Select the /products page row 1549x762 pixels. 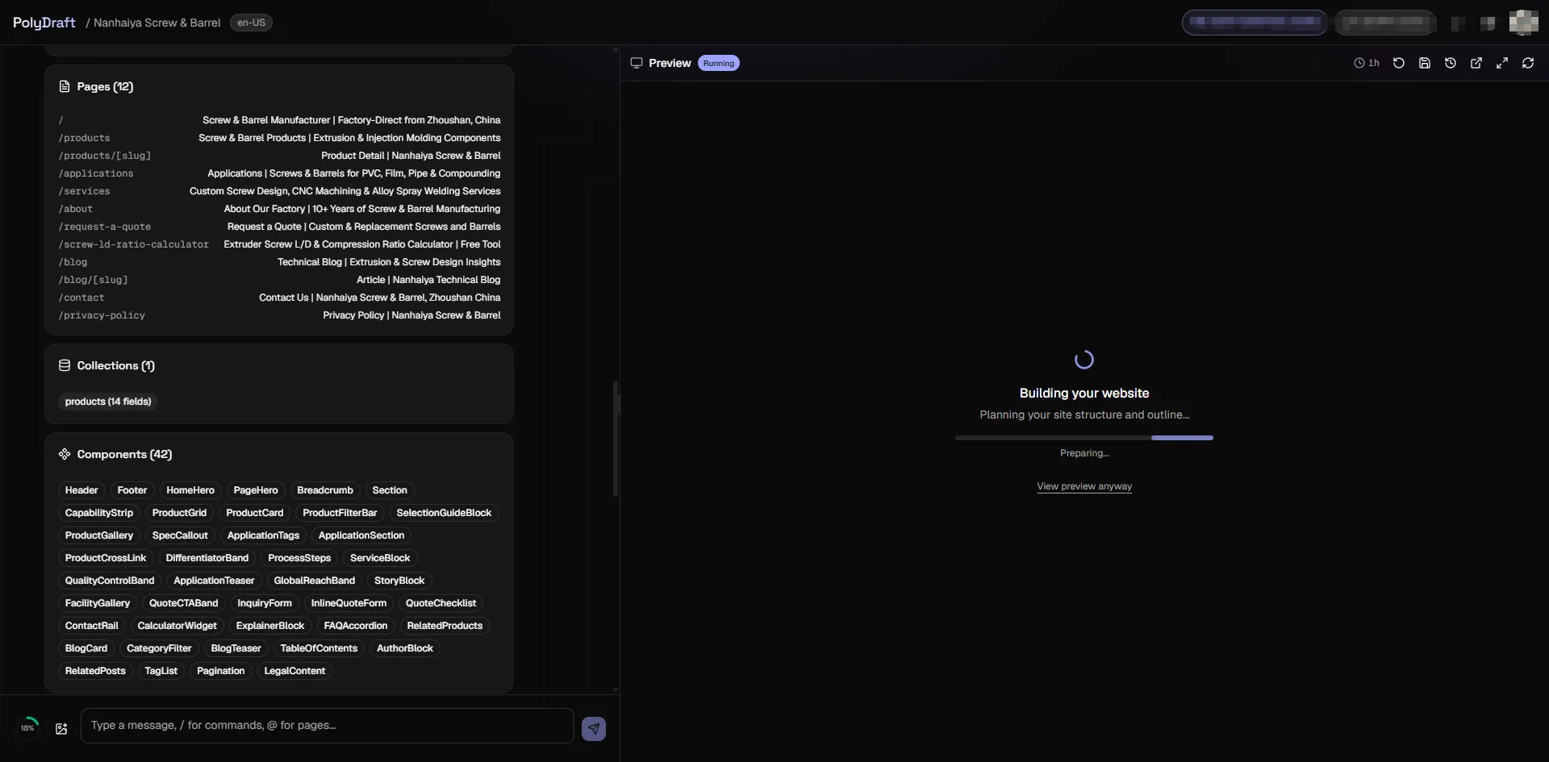pyautogui.click(x=279, y=138)
